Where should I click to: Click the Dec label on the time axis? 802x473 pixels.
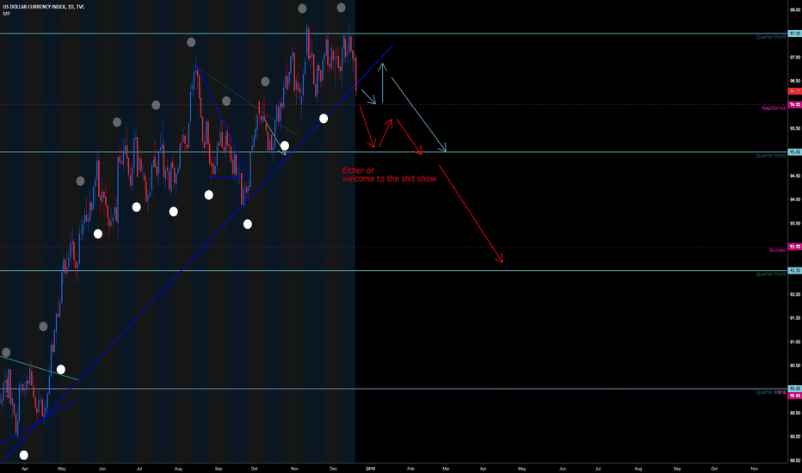coord(333,469)
